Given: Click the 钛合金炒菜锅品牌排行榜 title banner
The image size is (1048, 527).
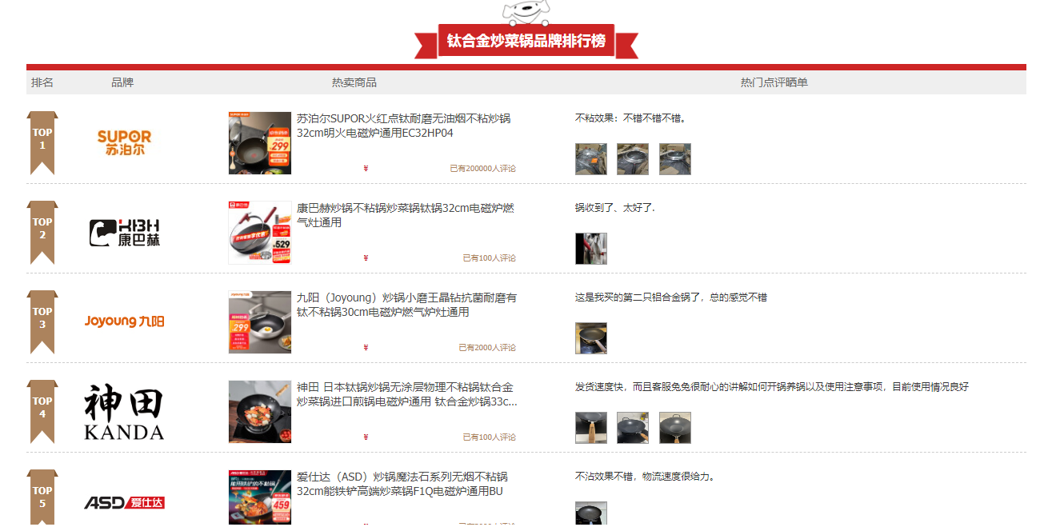Looking at the screenshot, I should click(x=526, y=41).
